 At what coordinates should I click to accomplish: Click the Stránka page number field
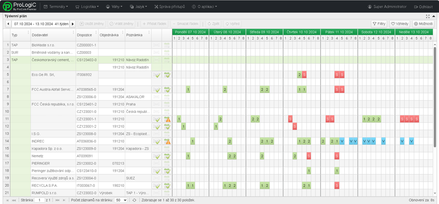(39, 200)
